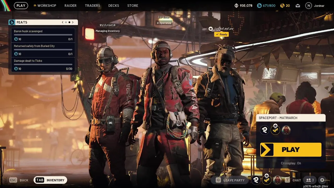334x188 pixels.
Task: Toggle the Crossplay: On setting
Action: pyautogui.click(x=291, y=163)
